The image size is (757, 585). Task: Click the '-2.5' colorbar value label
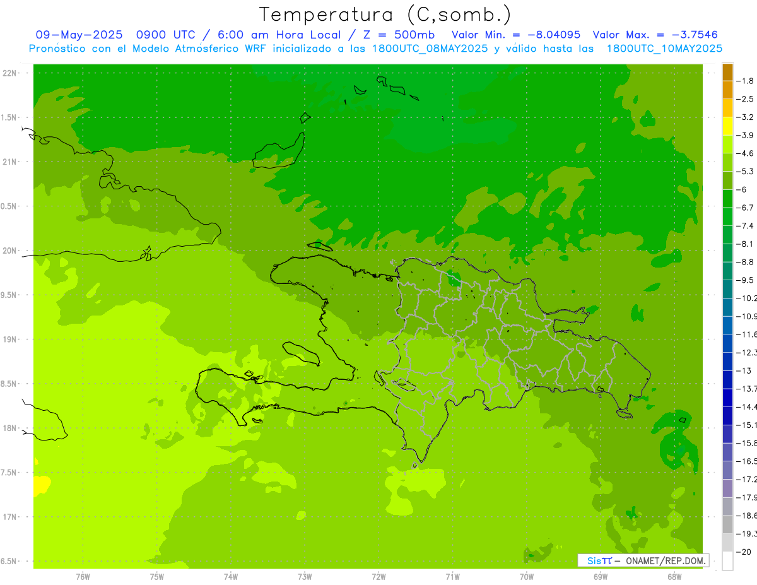point(745,99)
